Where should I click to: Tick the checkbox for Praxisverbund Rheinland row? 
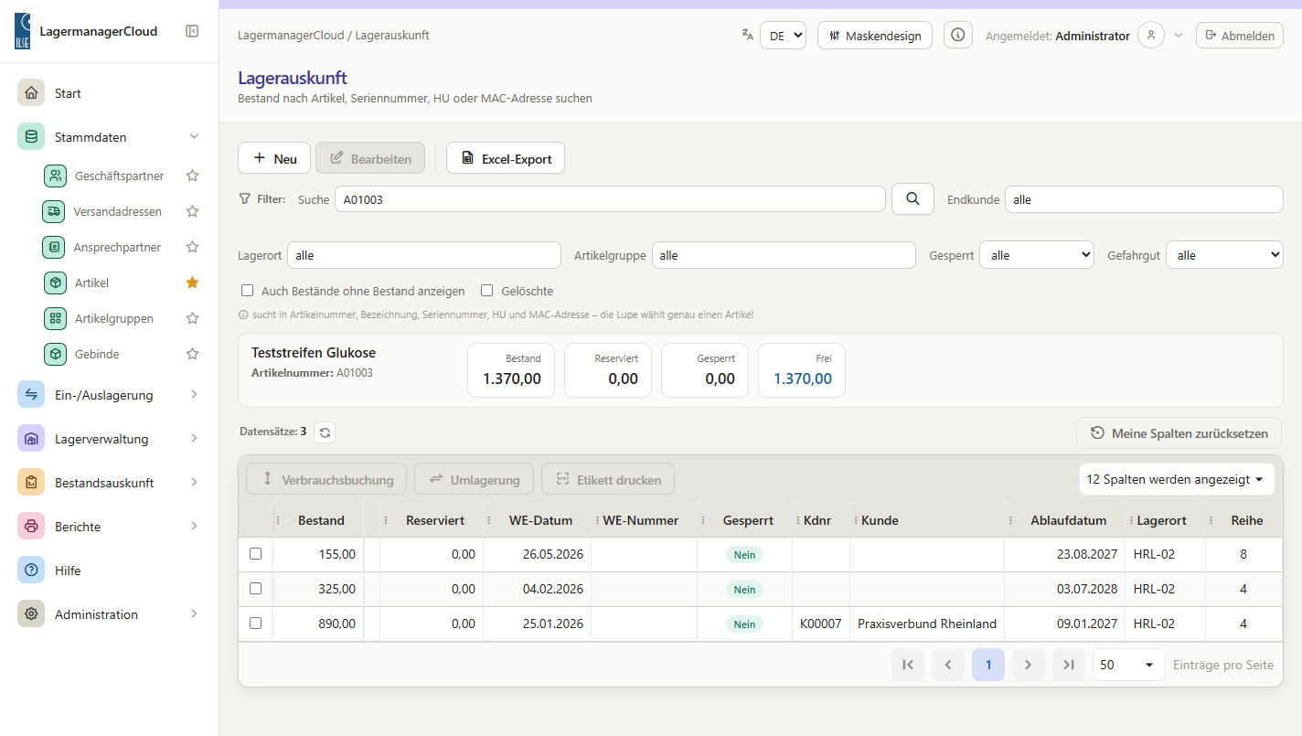tap(256, 624)
